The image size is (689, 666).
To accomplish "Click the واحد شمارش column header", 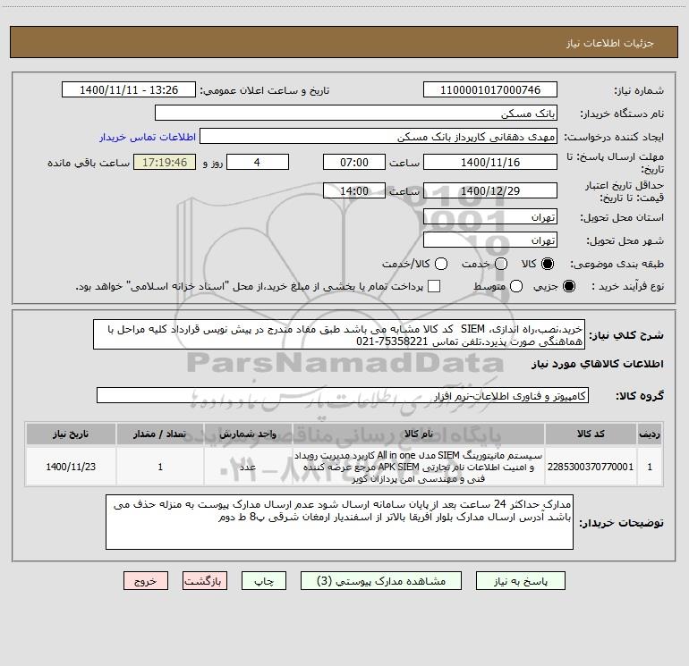I will tap(248, 434).
